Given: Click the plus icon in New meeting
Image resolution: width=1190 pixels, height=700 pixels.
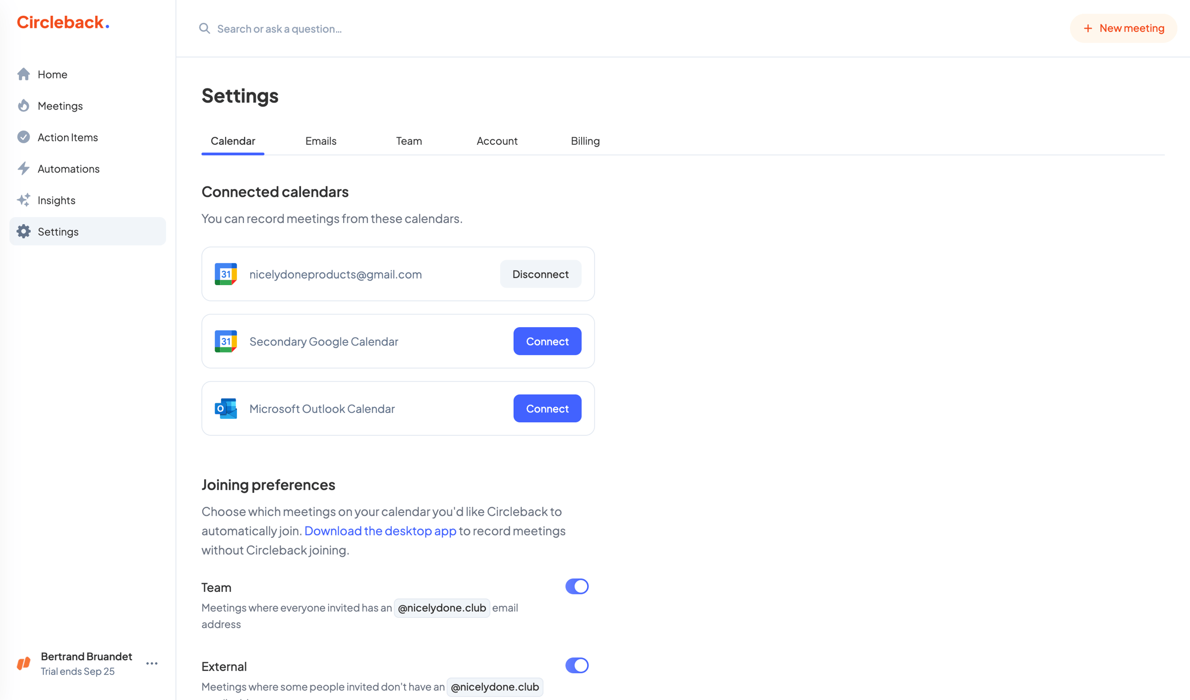Looking at the screenshot, I should (1088, 28).
